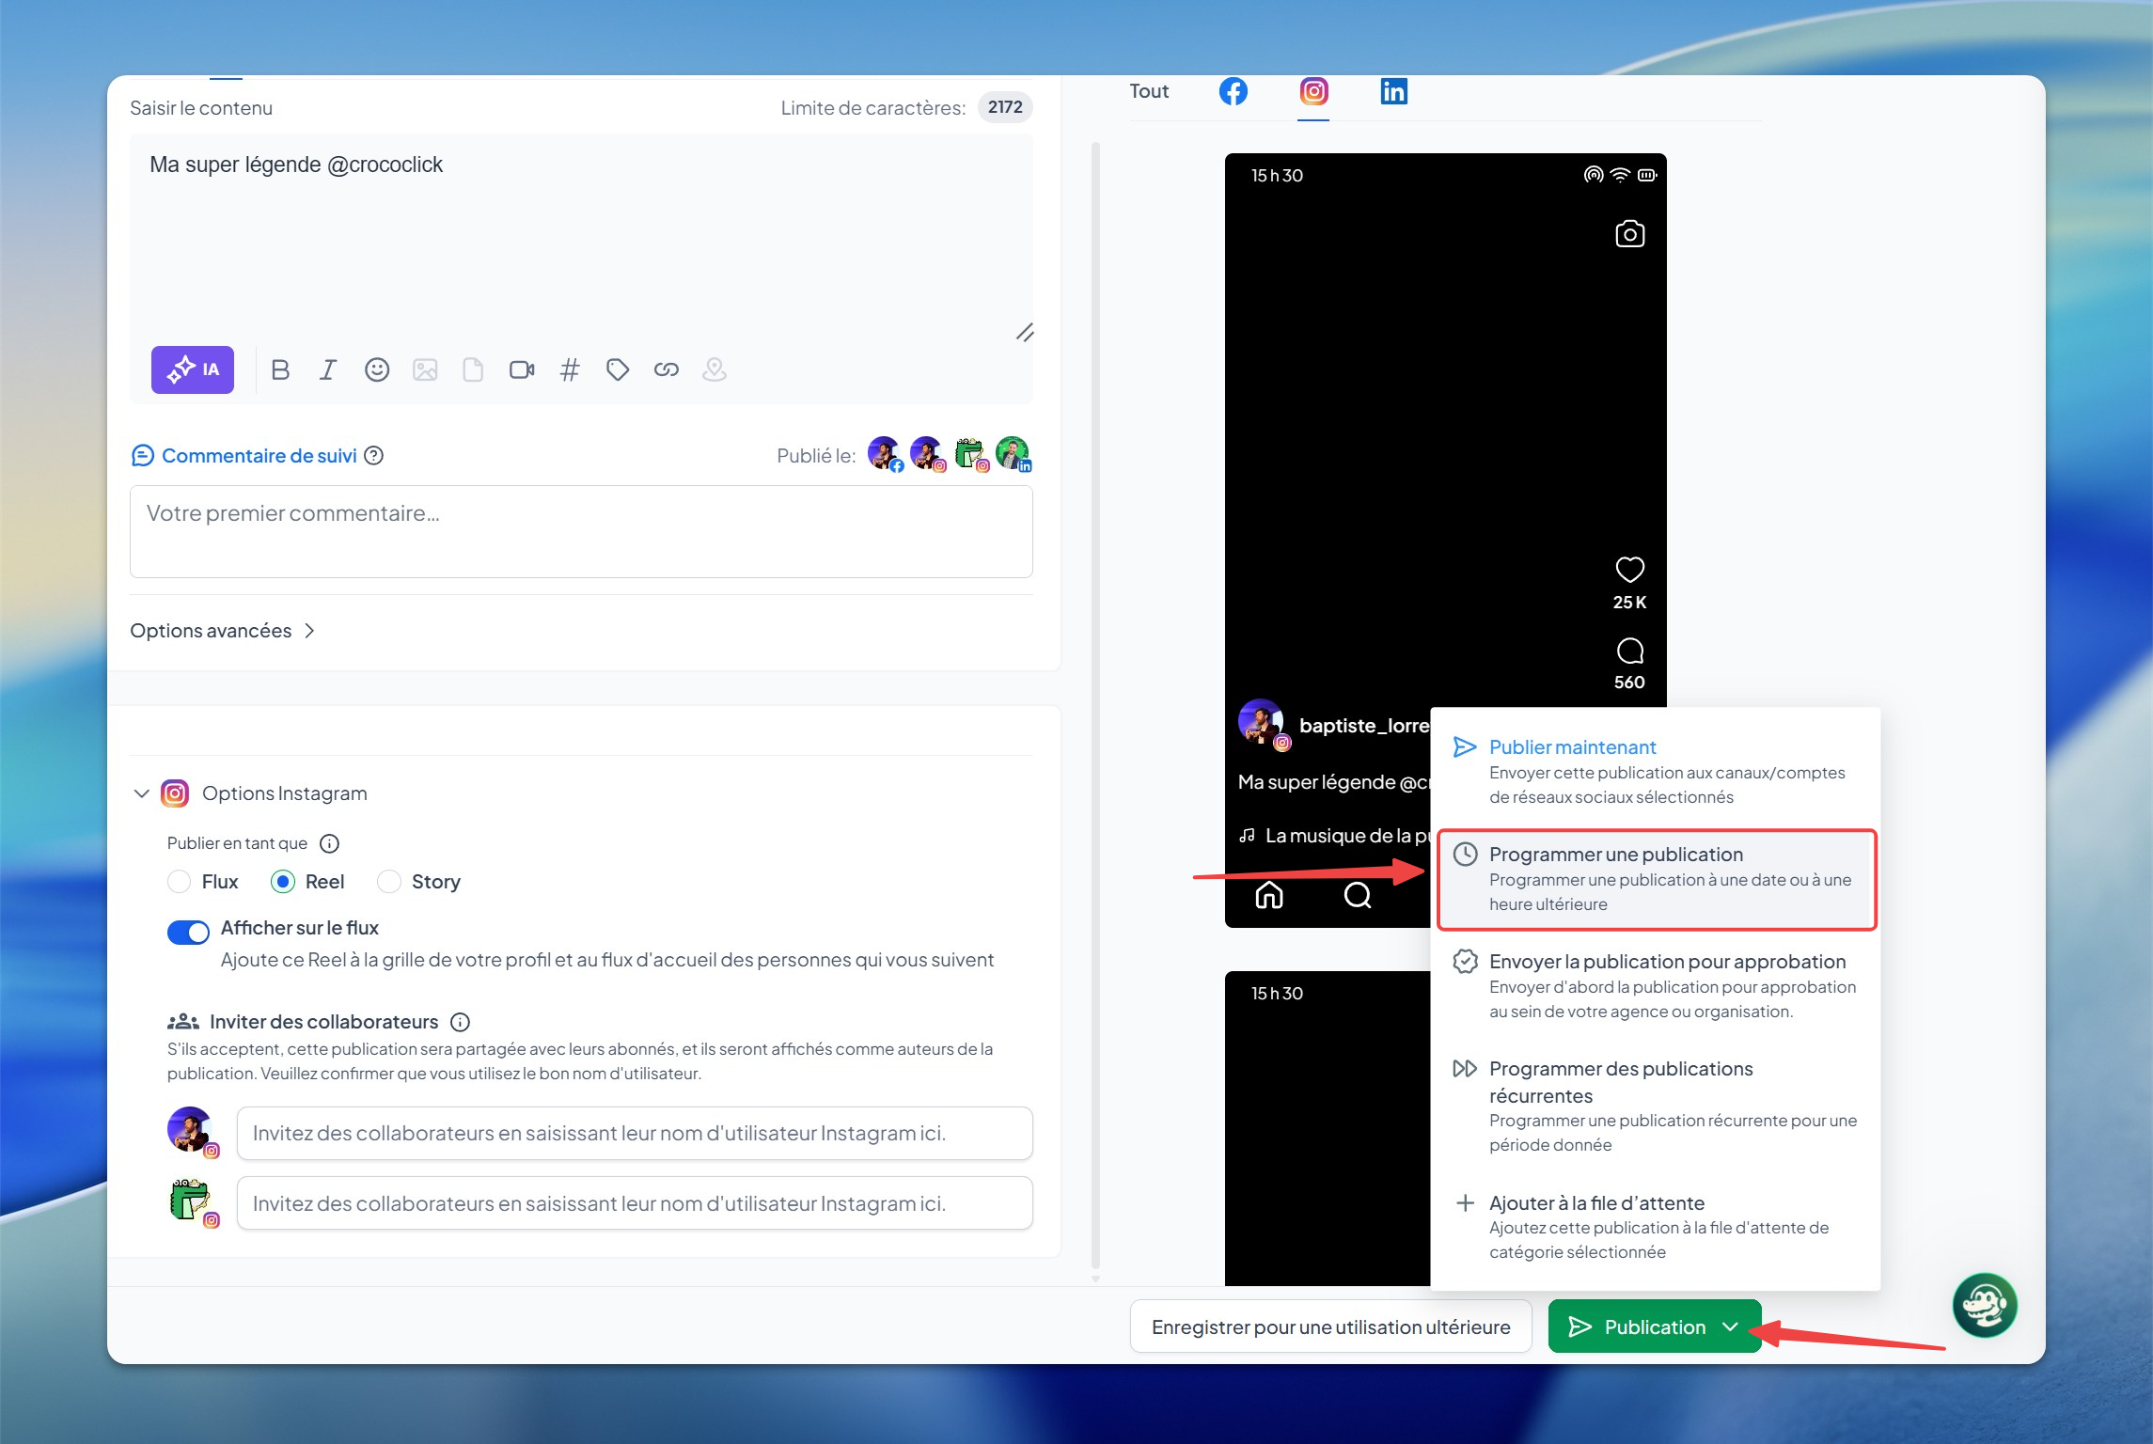Choose Programmer des publications récurrentes

pyautogui.click(x=1656, y=1107)
